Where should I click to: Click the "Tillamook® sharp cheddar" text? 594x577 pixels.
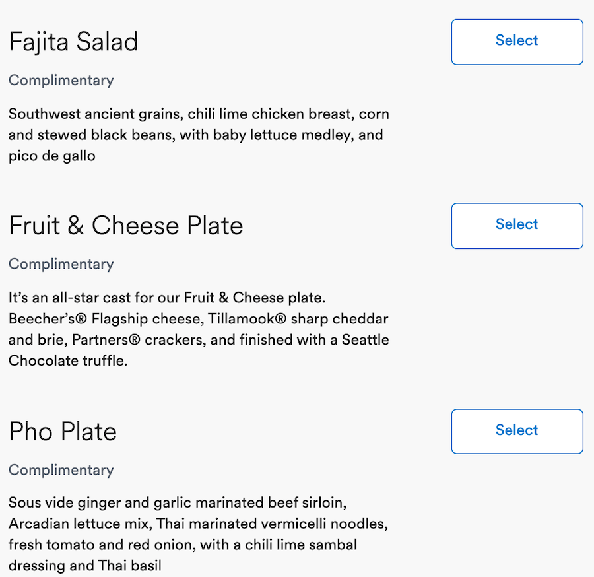[298, 320]
